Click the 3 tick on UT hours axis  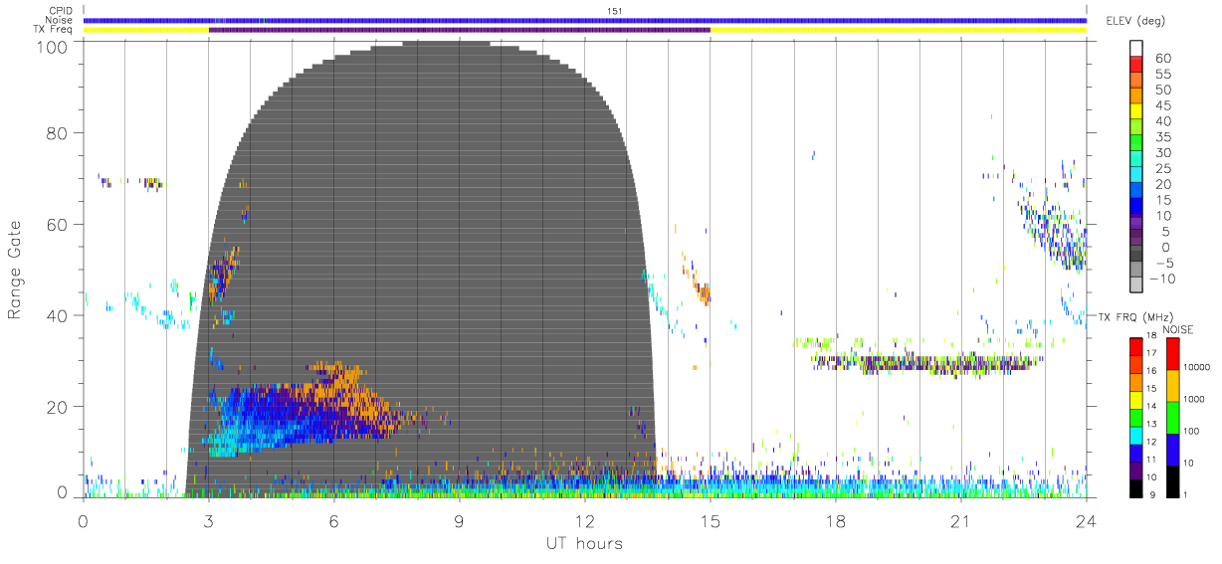[209, 520]
